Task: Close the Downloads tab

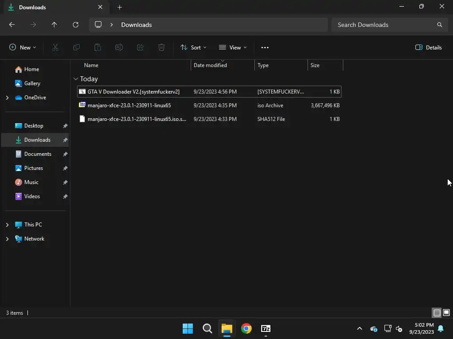Action: 100,7
